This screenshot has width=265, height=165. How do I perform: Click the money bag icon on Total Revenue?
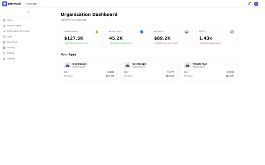pos(97,31)
